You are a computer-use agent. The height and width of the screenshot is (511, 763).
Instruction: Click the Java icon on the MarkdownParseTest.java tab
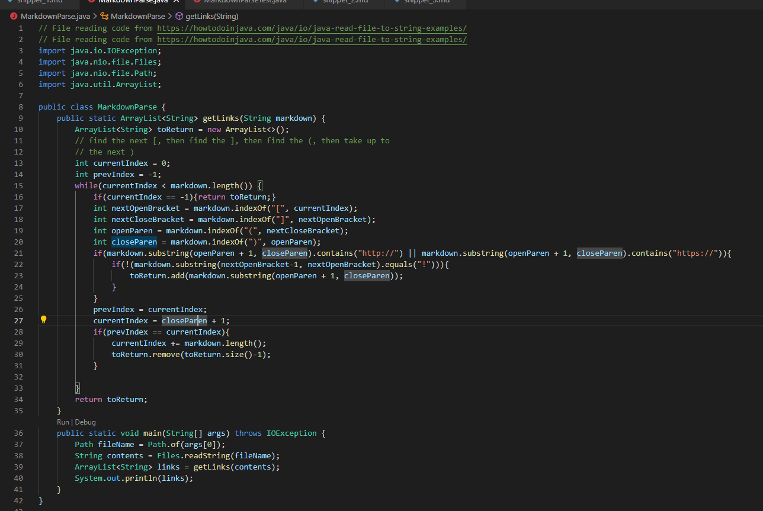point(197,2)
